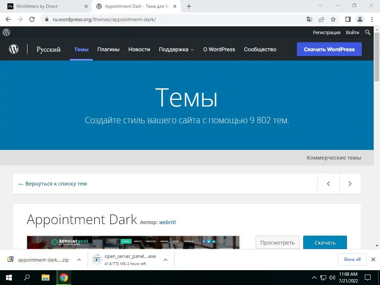Open the Плагины menu item
The width and height of the screenshot is (380, 285).
(108, 49)
